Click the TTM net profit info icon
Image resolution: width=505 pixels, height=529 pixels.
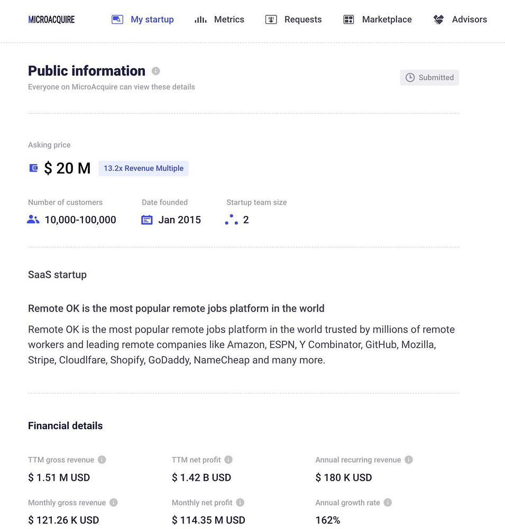pos(228,460)
